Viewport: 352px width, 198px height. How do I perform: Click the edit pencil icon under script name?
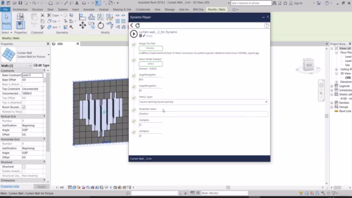(144, 36)
